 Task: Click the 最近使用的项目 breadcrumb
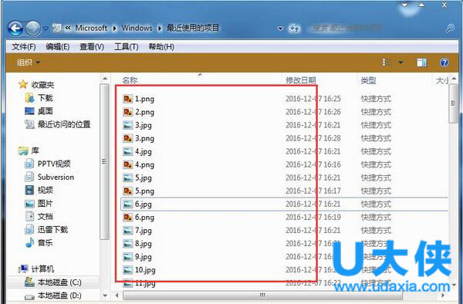[x=193, y=28]
